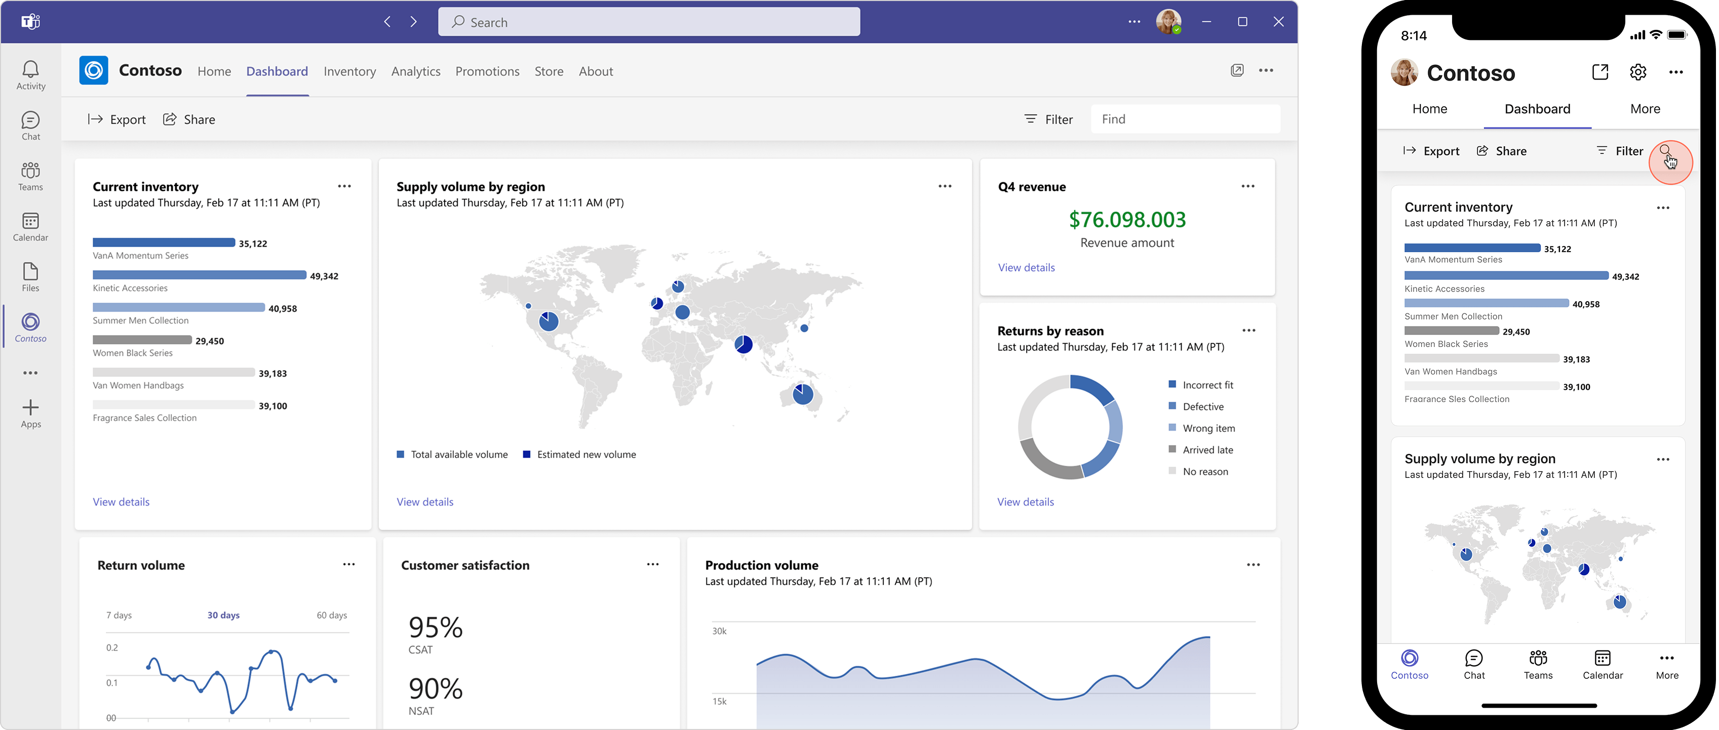Open the desktop Filter menu
The image size is (1719, 730).
tap(1048, 119)
